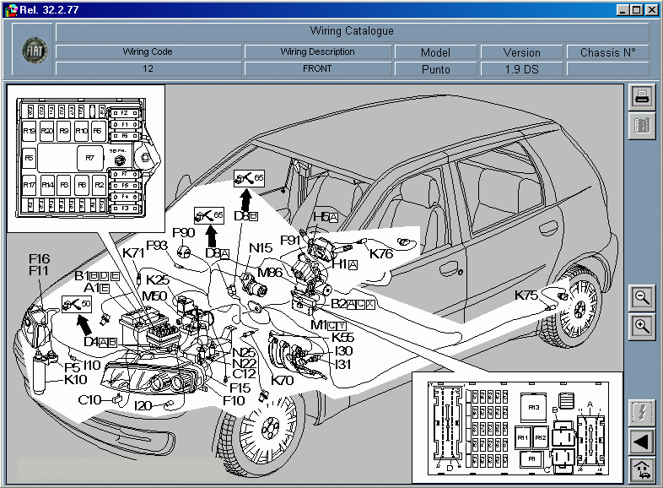Click the Wiring Description column header
This screenshot has height=488, width=663.
tap(317, 52)
